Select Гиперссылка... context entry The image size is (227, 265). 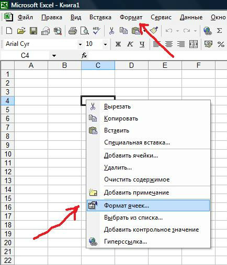(148, 242)
